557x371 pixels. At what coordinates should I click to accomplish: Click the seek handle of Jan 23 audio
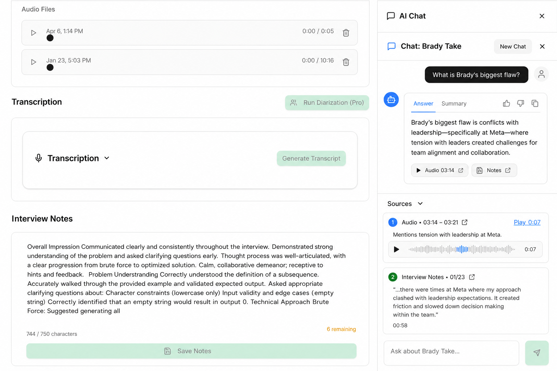coord(50,67)
